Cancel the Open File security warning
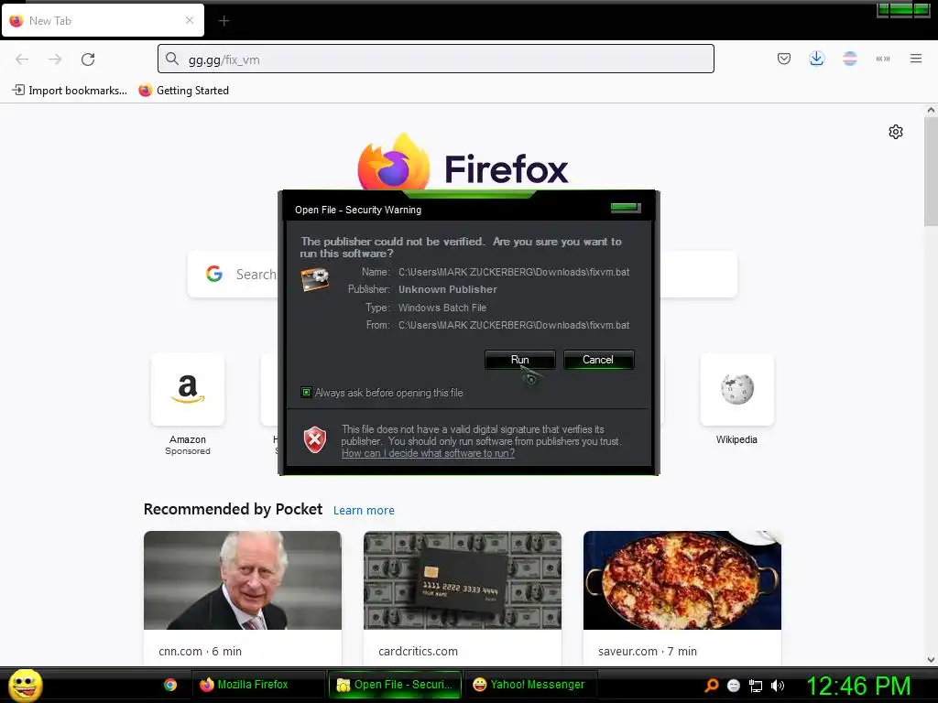Screen dimensions: 938x703 tap(598, 360)
